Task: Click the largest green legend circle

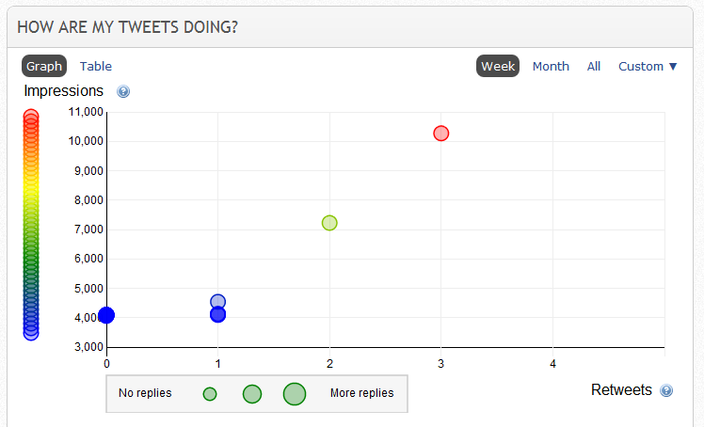Action: click(295, 394)
